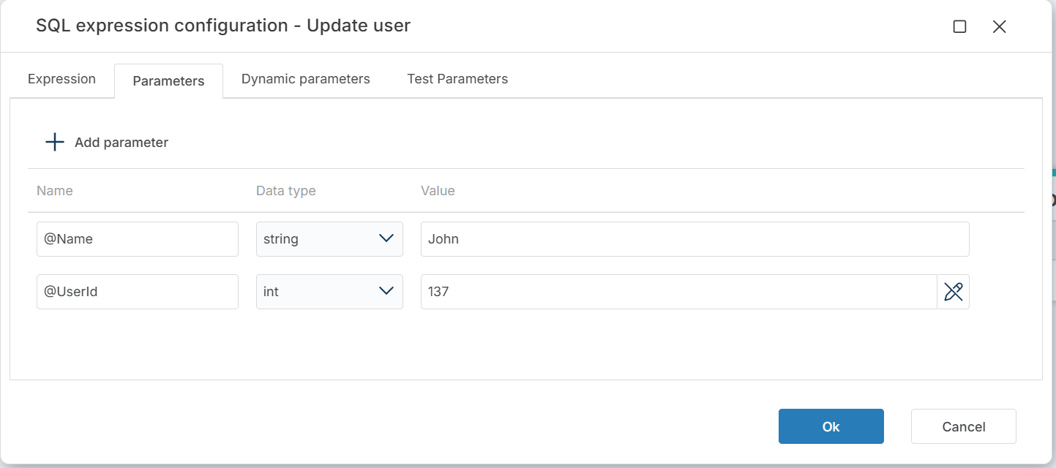Screen dimensions: 1056x468
Task: Confirm with the Ok button
Action: coord(831,426)
